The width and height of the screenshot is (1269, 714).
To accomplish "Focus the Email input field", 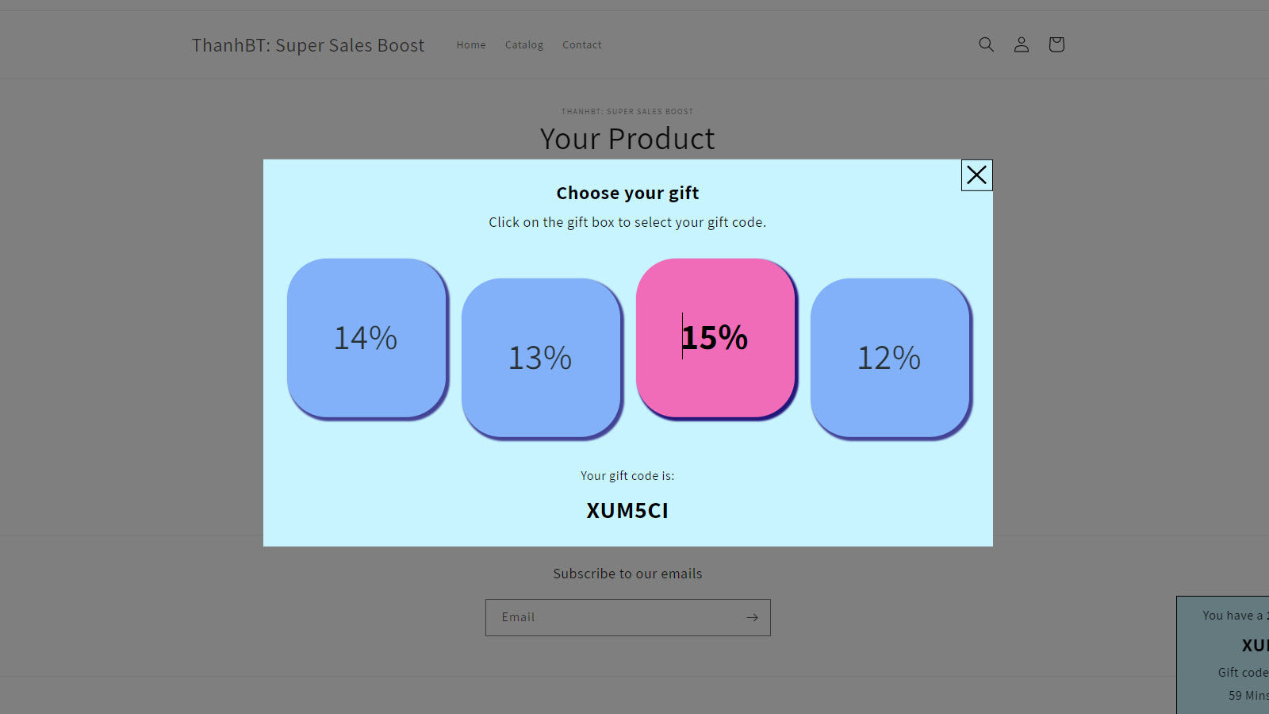I will [x=612, y=617].
